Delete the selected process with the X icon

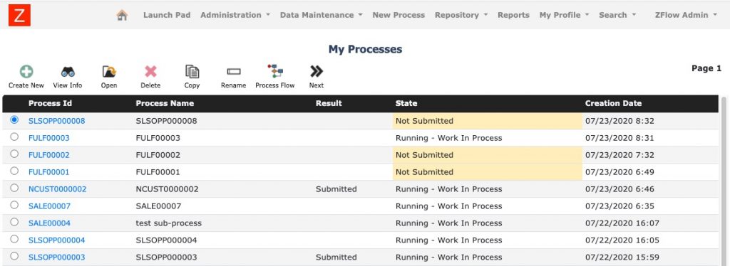(x=150, y=72)
